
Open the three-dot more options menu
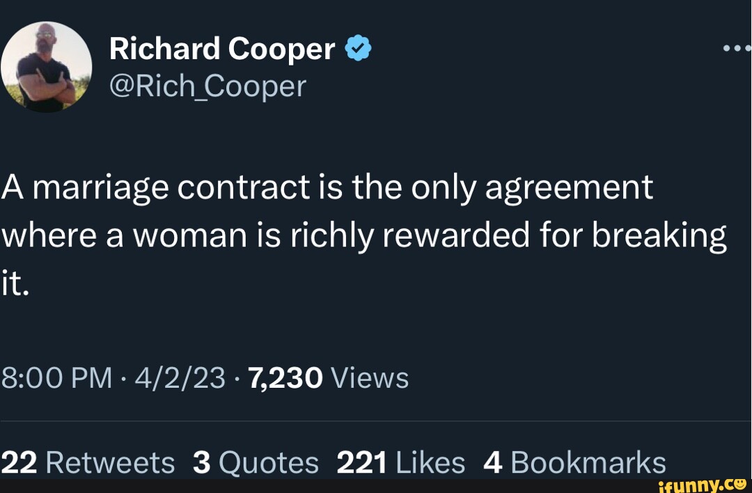click(737, 49)
